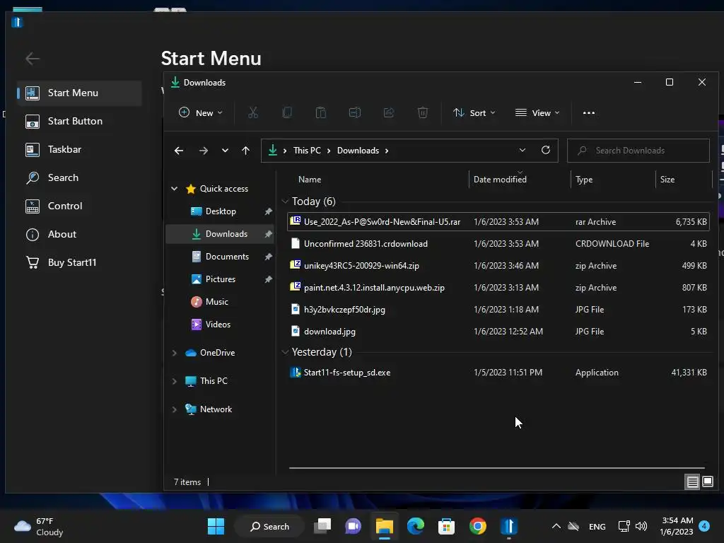Open Pictures in Quick access
This screenshot has height=543, width=724.
(x=221, y=279)
